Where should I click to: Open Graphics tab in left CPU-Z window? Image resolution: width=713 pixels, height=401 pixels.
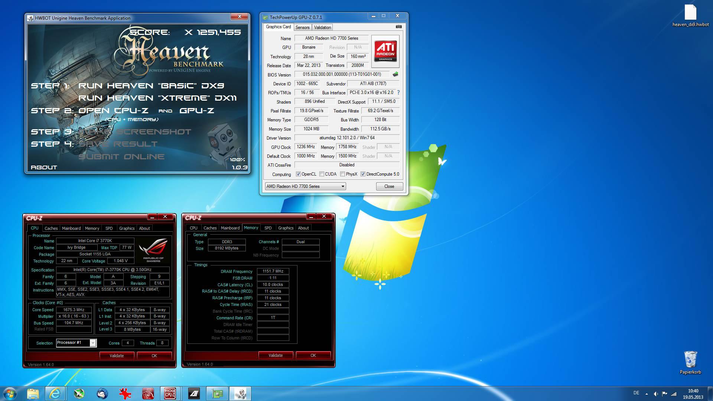click(x=127, y=228)
